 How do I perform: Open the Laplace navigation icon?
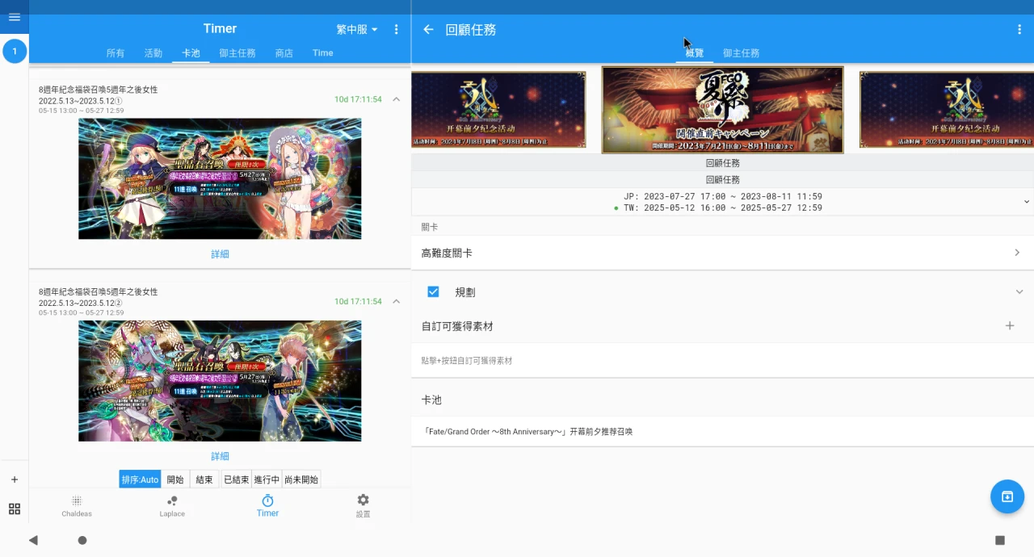coord(172,506)
